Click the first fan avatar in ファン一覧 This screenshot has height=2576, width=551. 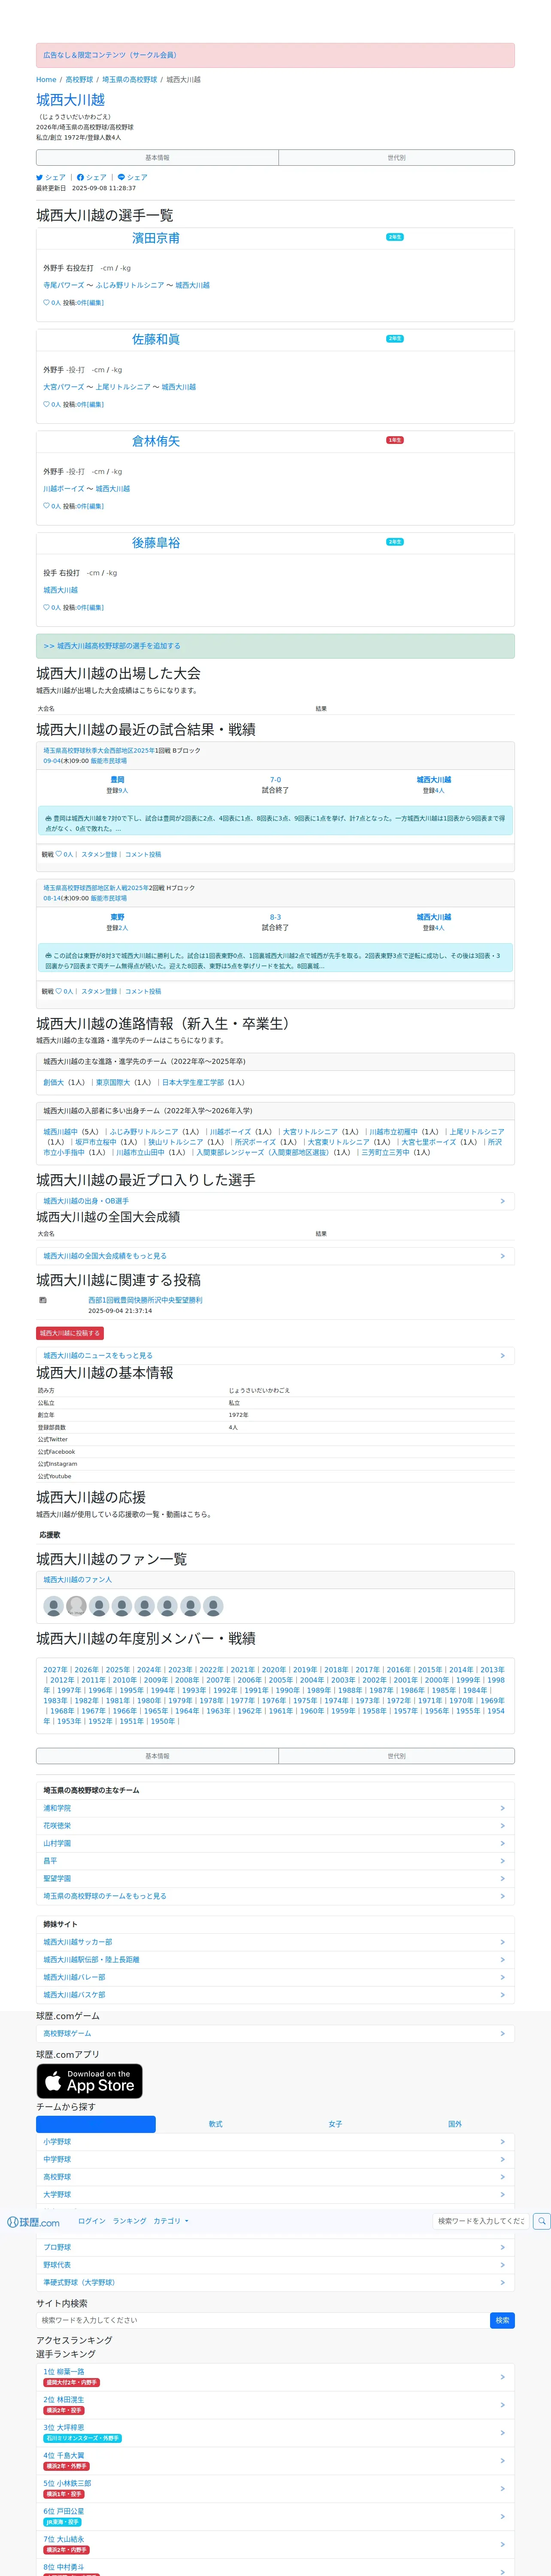pos(54,1606)
